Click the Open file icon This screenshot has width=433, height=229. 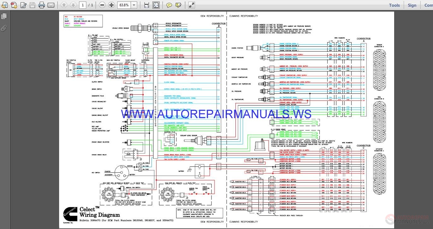[4, 5]
